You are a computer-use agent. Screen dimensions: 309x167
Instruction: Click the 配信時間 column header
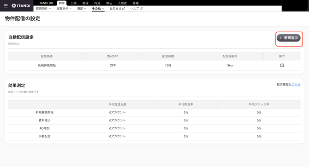[x=168, y=56]
